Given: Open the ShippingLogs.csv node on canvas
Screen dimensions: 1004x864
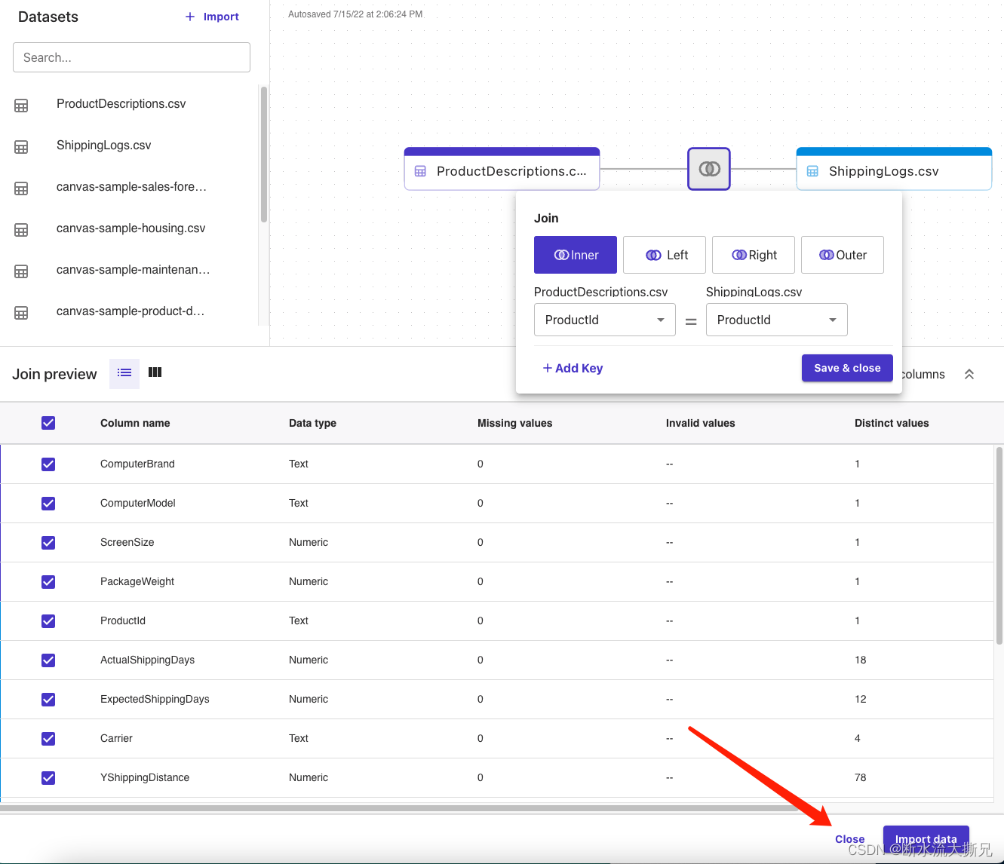Looking at the screenshot, I should 894,169.
